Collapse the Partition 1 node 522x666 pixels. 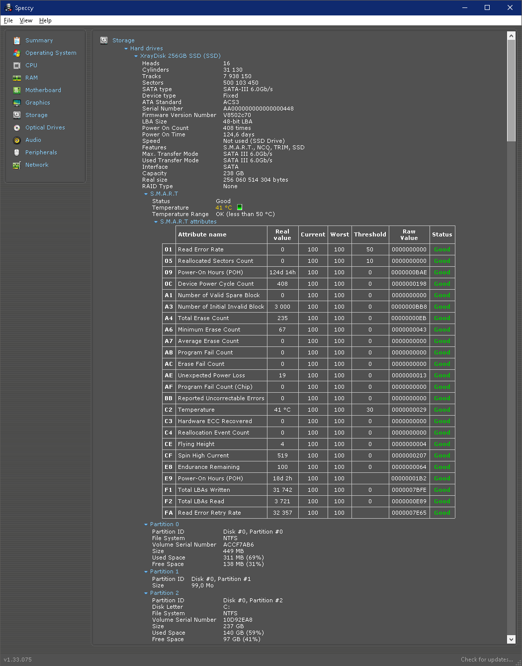pos(146,572)
